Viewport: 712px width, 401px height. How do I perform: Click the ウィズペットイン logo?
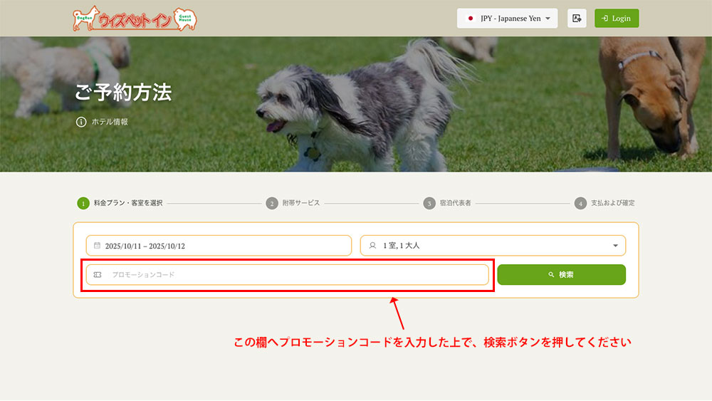pyautogui.click(x=135, y=19)
